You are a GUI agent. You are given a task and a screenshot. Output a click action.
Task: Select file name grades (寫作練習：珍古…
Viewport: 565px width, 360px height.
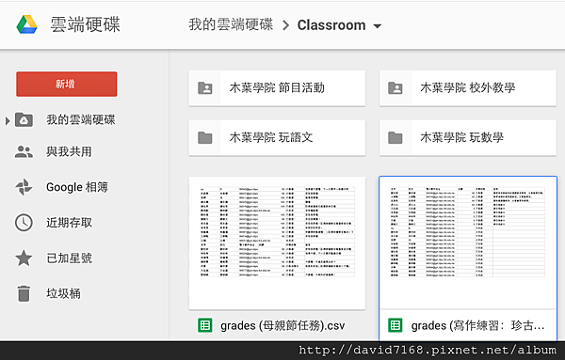(x=477, y=325)
